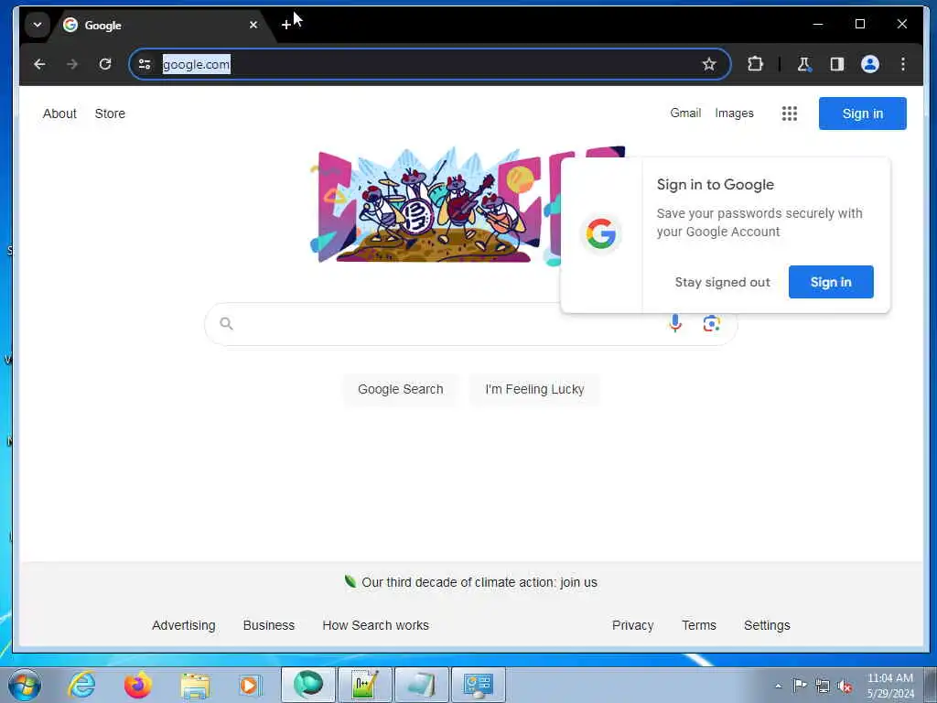
Task: Search by image with Lens icon
Action: 711,323
